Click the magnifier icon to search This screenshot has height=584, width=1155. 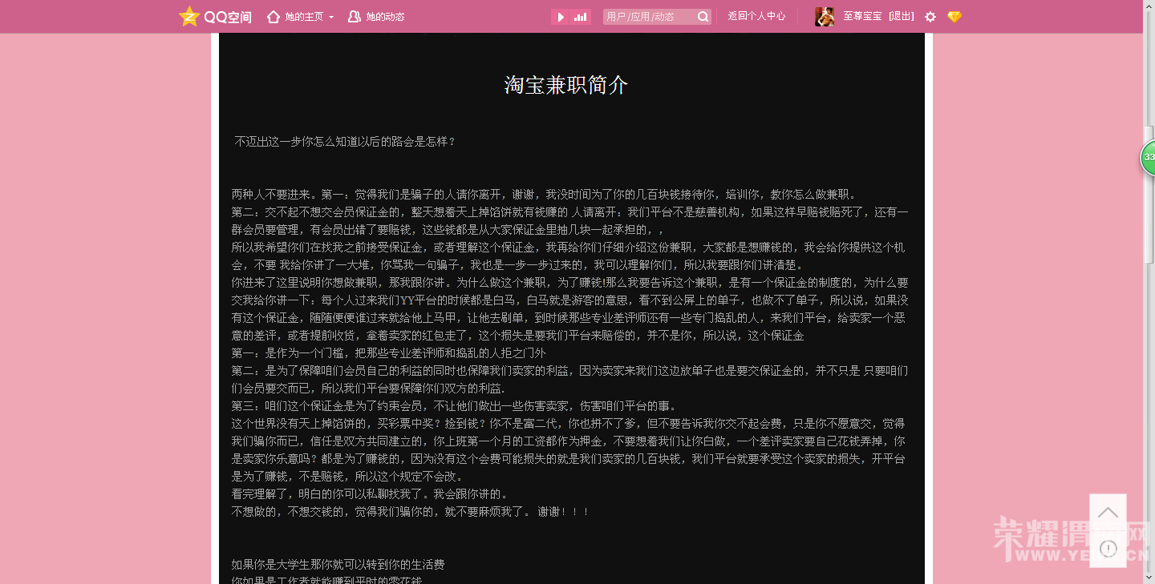coord(703,16)
